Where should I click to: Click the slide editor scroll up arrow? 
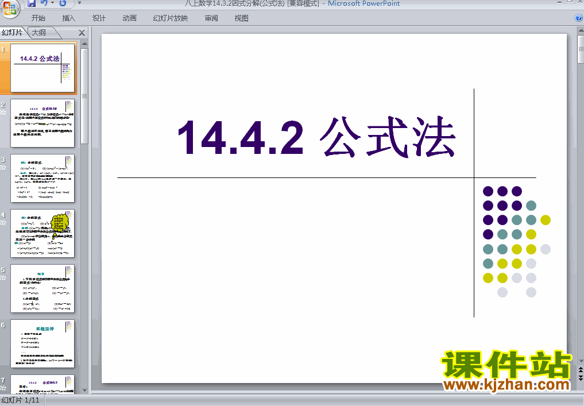click(581, 30)
